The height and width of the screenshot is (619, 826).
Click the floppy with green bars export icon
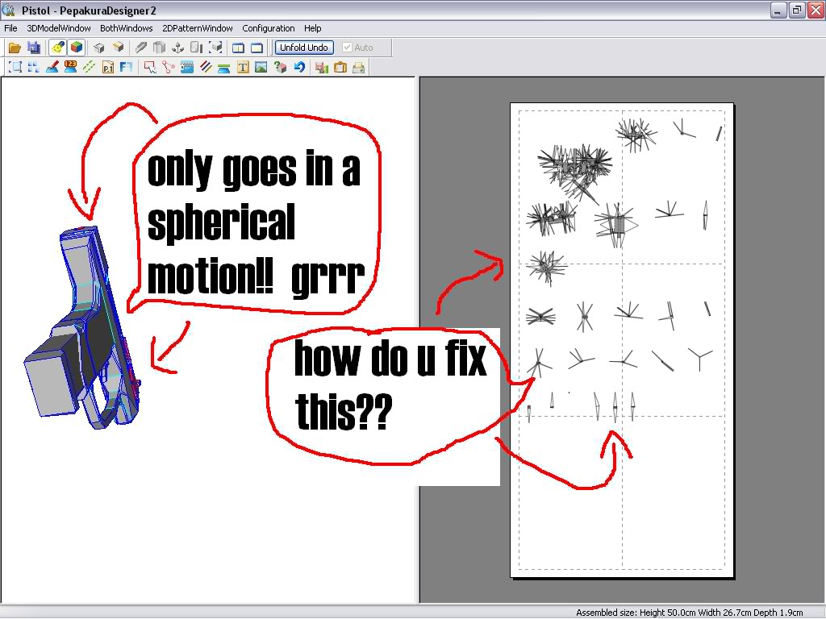coord(322,68)
